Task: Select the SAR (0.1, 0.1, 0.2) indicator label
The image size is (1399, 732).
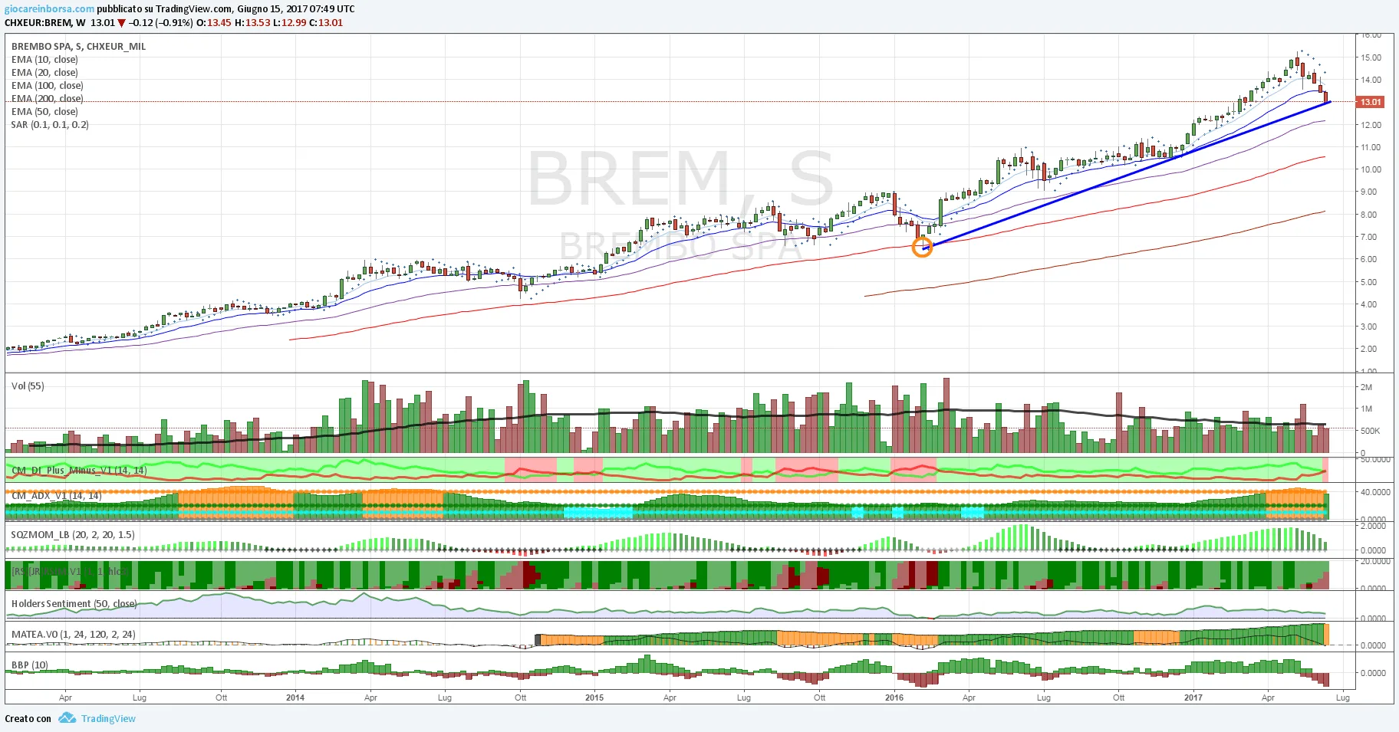Action: pyautogui.click(x=50, y=125)
